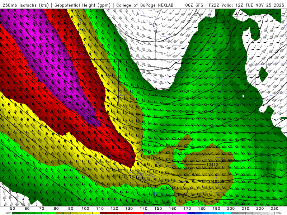This screenshot has width=287, height=215.
Task: Click the right arrow end of color bar
Action: [x=278, y=213]
